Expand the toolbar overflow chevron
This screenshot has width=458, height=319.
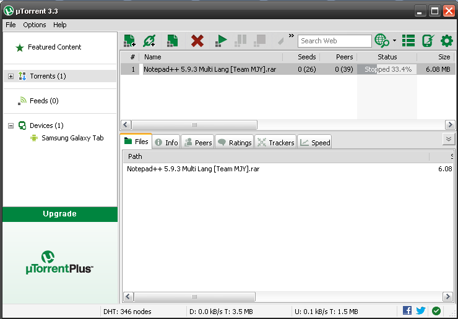[x=292, y=36]
